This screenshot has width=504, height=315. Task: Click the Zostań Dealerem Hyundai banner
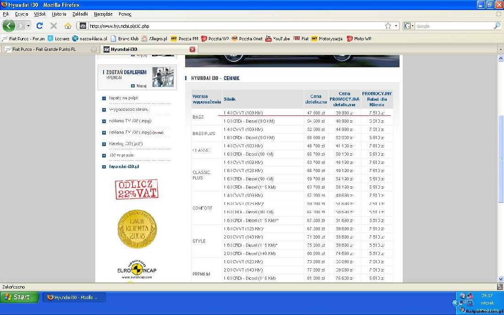[x=137, y=77]
